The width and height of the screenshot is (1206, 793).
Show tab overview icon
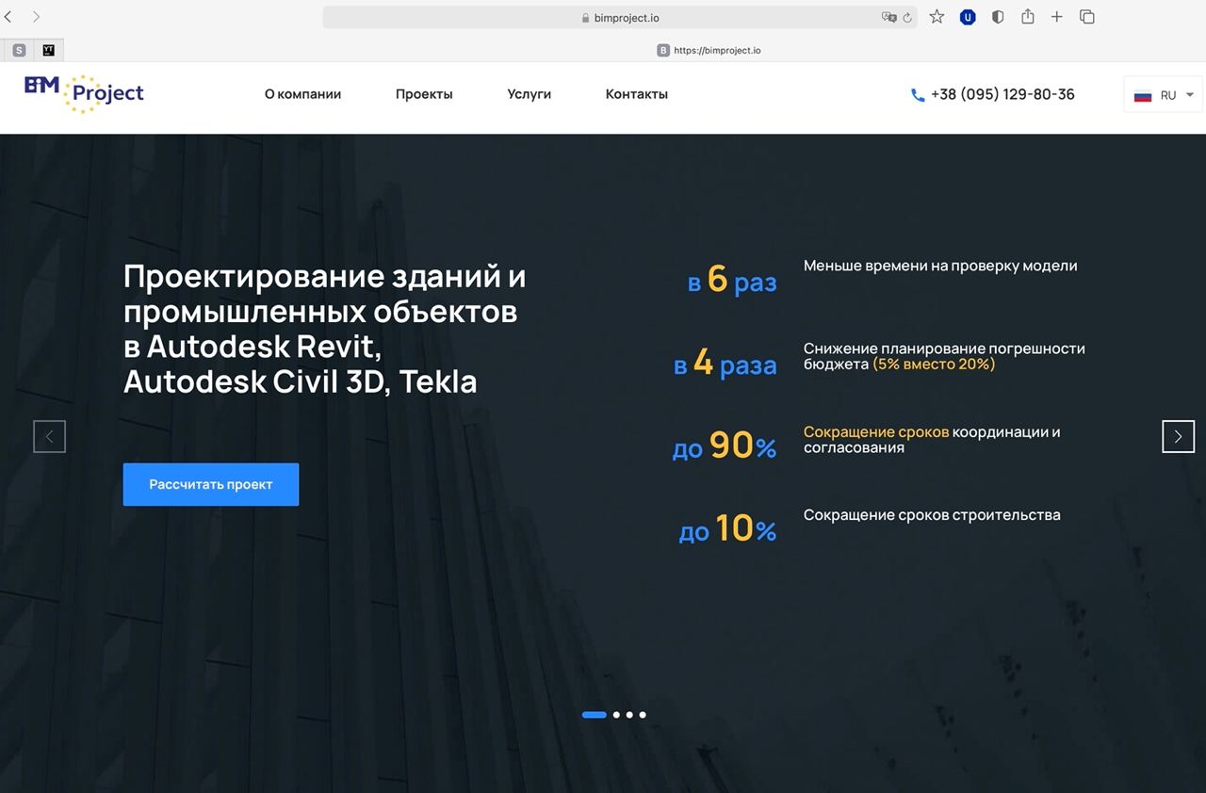tap(1086, 17)
